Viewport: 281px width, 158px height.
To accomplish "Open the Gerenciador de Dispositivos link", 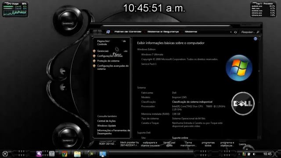I will pyautogui.click(x=112, y=51).
